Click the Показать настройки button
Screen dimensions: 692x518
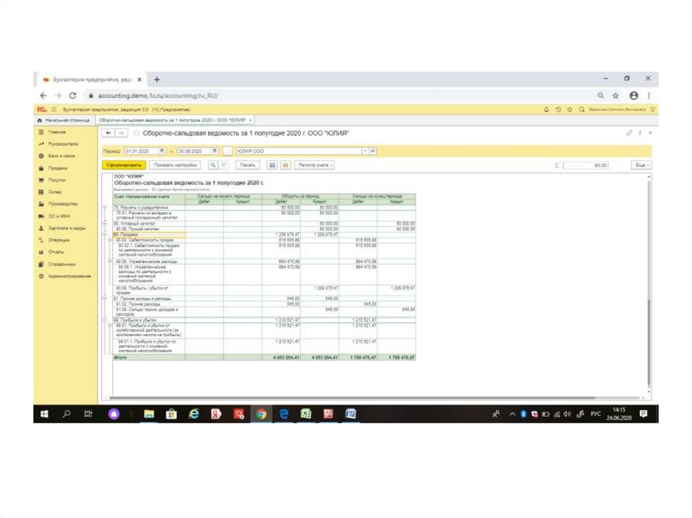pos(175,165)
